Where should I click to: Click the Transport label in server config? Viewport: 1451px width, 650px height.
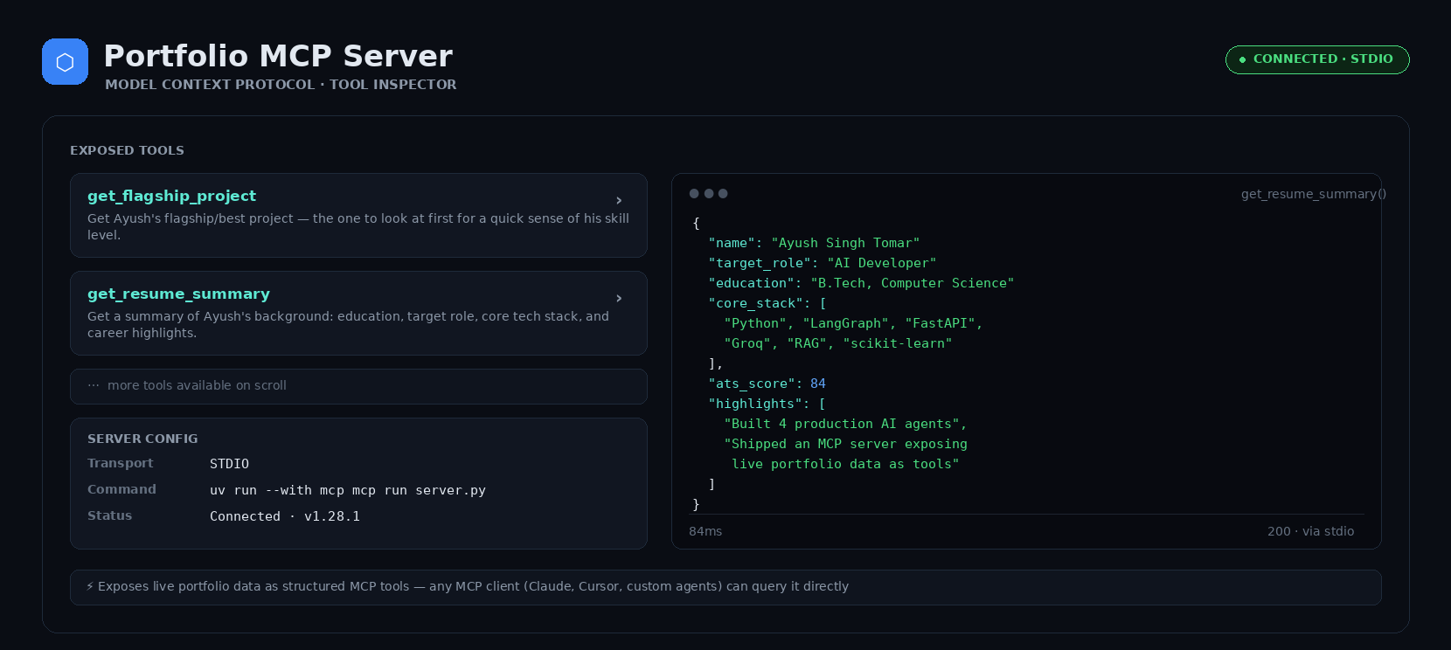coord(120,463)
